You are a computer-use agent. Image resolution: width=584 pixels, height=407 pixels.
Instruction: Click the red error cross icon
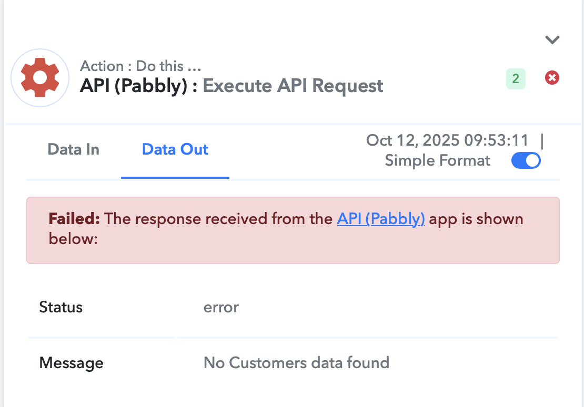tap(552, 78)
